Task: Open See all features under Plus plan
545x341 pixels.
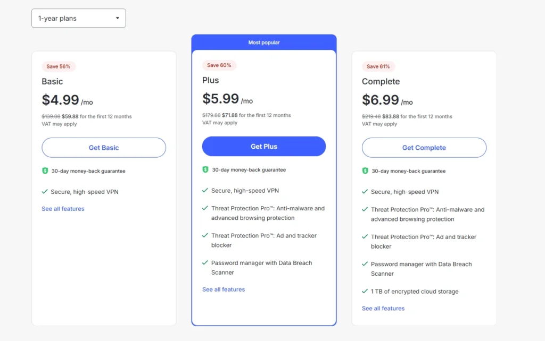Action: pyautogui.click(x=224, y=289)
